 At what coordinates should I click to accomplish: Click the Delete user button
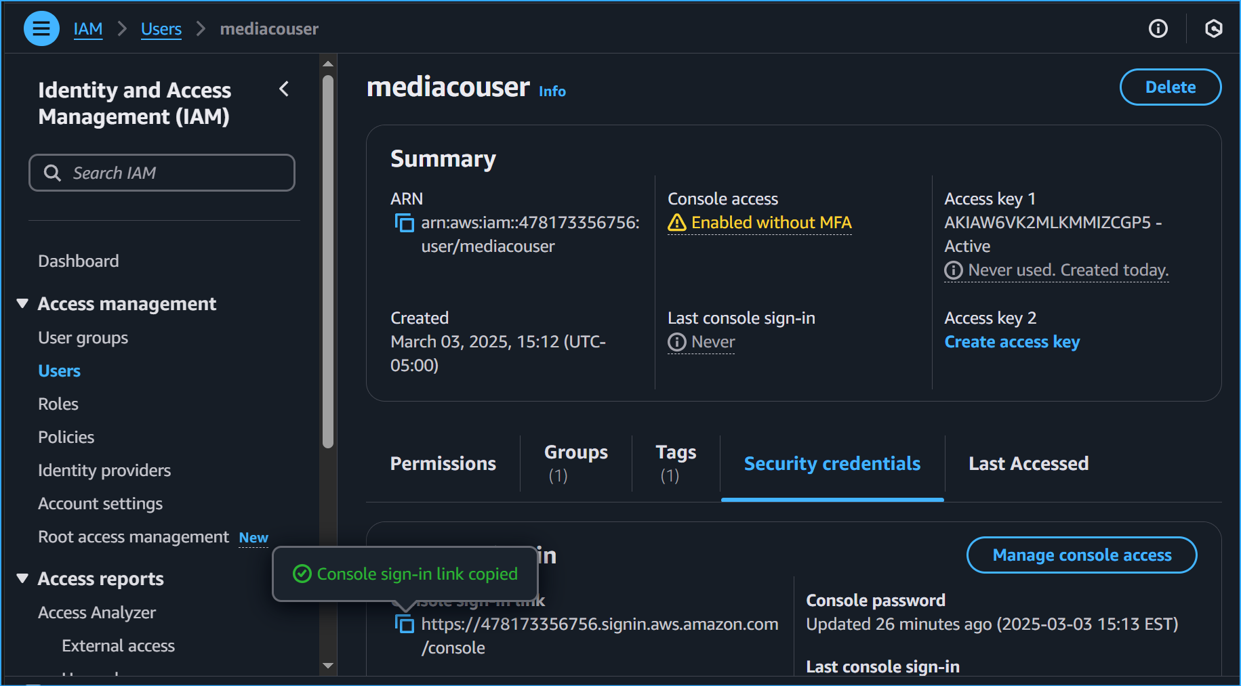[1170, 87]
